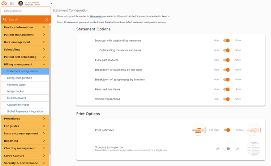Expand the Insurance management section
The width and height of the screenshot is (271, 166).
25,133
